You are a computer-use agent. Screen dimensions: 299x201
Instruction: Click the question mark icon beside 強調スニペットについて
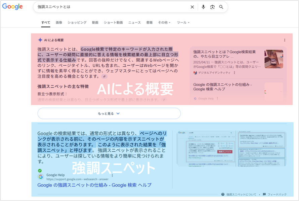[x=223, y=194]
